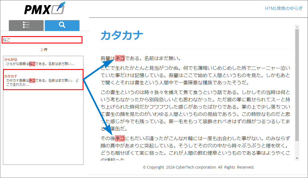The height and width of the screenshot is (178, 308).
Task: Click the search input field containing ねこ
Action: pyautogui.click(x=42, y=40)
